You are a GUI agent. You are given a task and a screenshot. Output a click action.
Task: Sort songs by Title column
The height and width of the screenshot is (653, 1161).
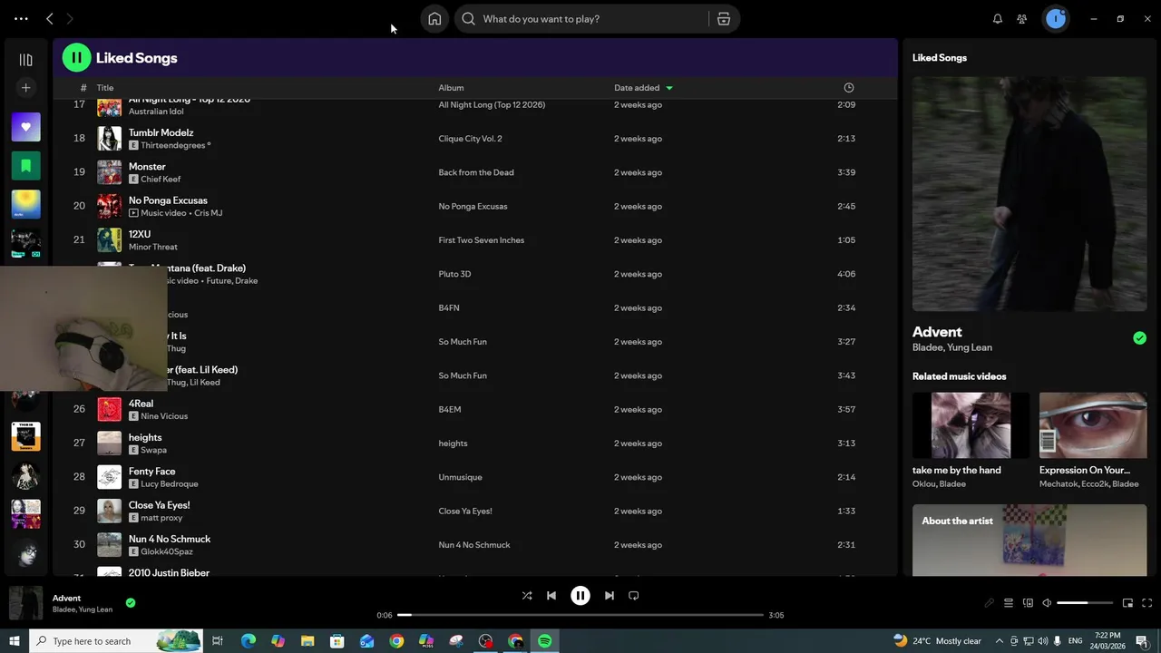pyautogui.click(x=105, y=88)
